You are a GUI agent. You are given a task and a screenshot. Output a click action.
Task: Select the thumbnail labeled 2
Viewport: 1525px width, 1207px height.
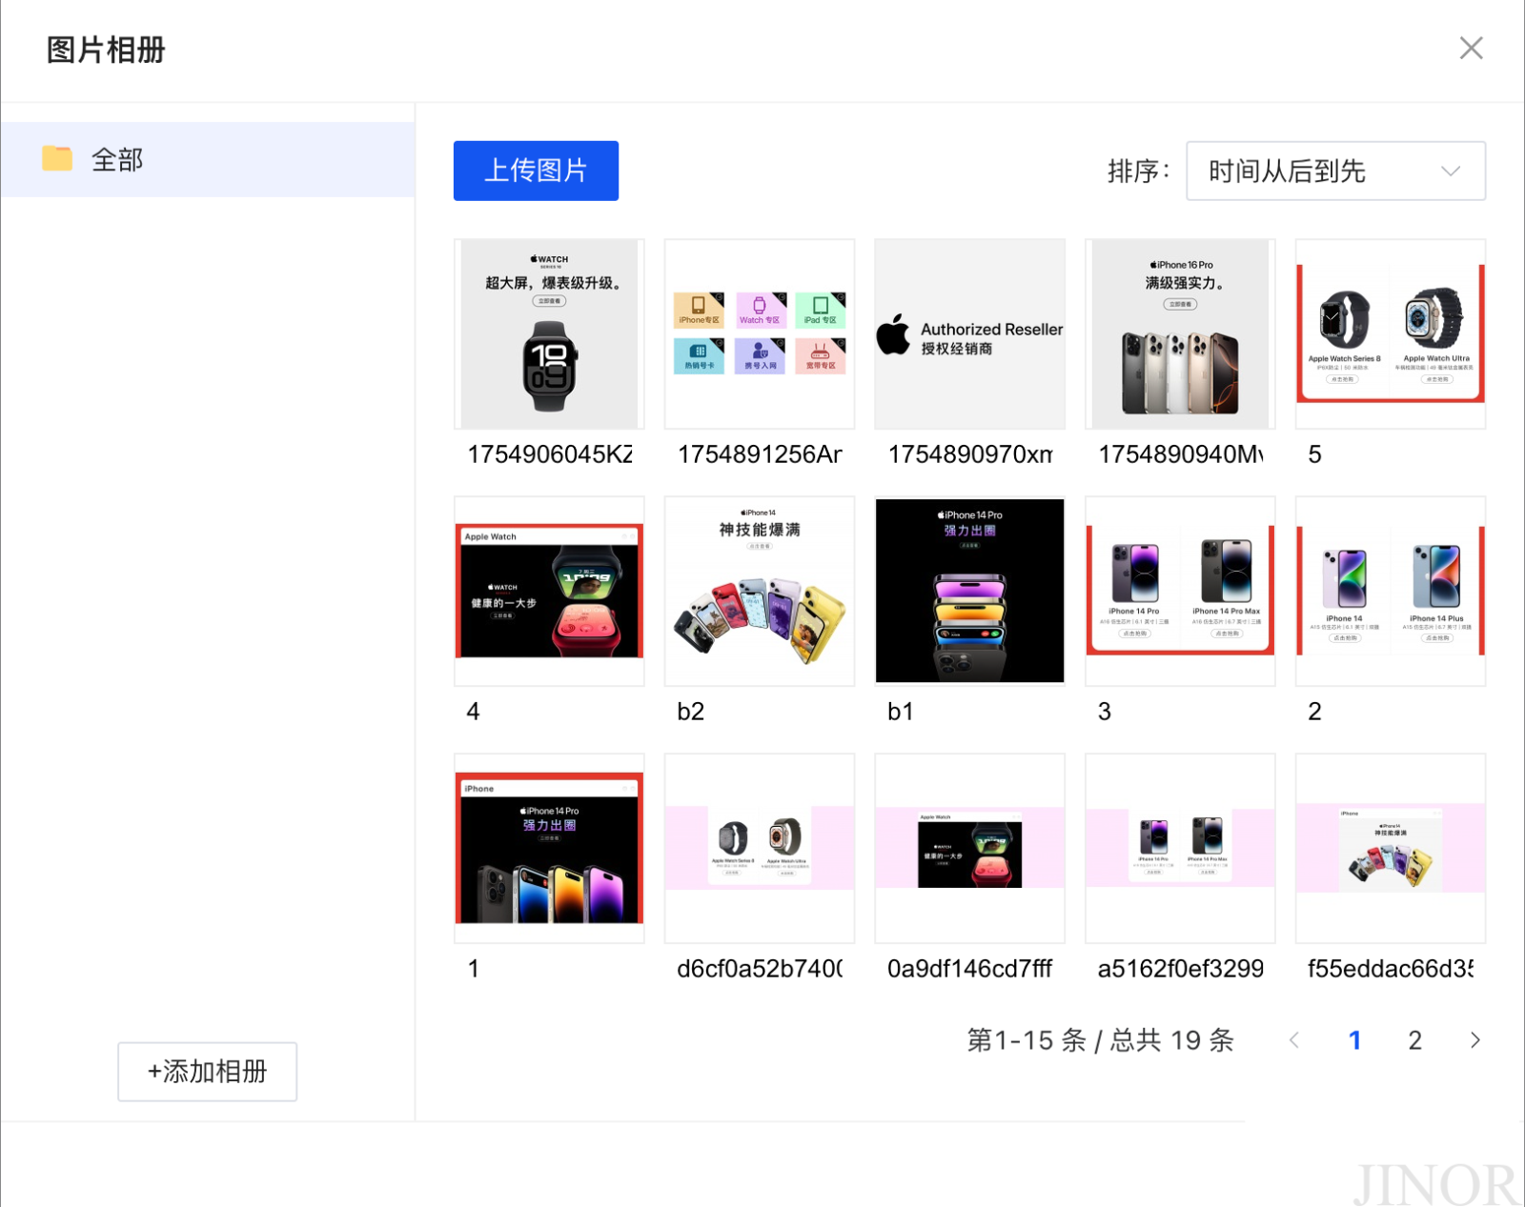coord(1391,591)
